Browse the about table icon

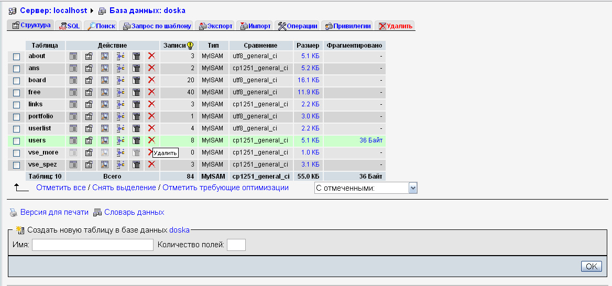point(73,56)
